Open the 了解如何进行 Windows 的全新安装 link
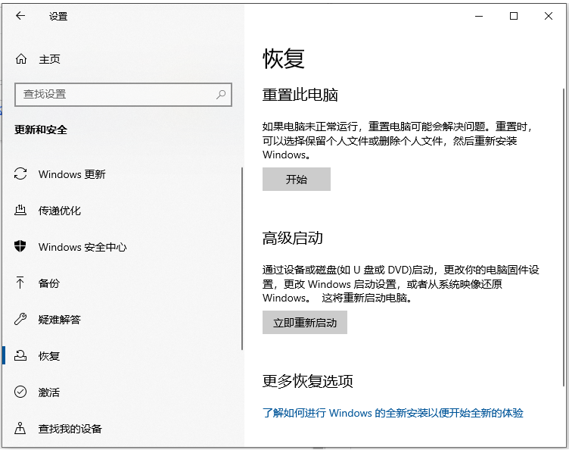The width and height of the screenshot is (569, 450). [393, 413]
